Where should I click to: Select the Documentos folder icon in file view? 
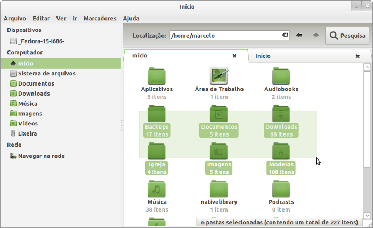coord(219,114)
